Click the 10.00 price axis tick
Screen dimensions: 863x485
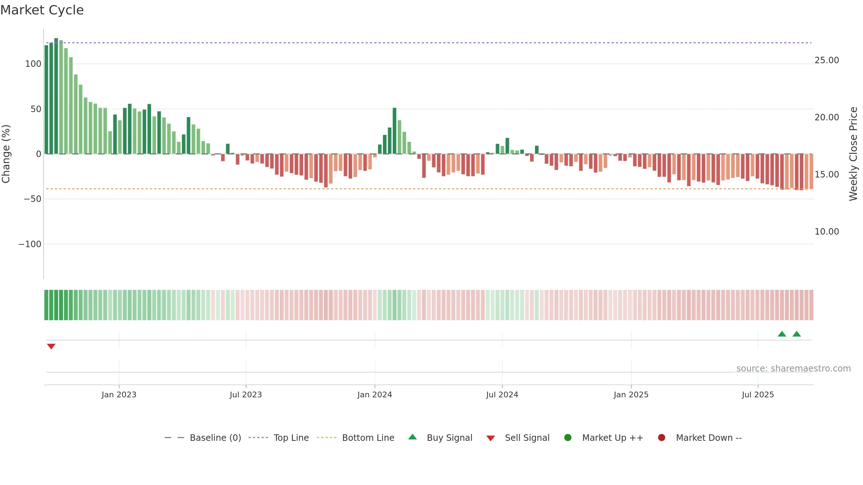click(x=827, y=232)
